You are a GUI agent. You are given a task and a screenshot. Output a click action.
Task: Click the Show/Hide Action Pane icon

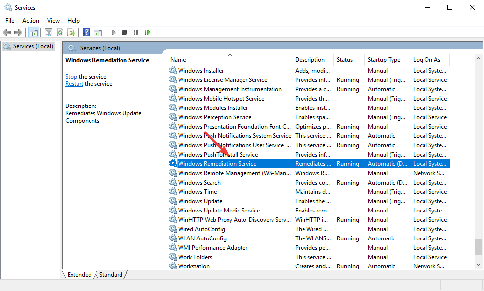(x=98, y=32)
